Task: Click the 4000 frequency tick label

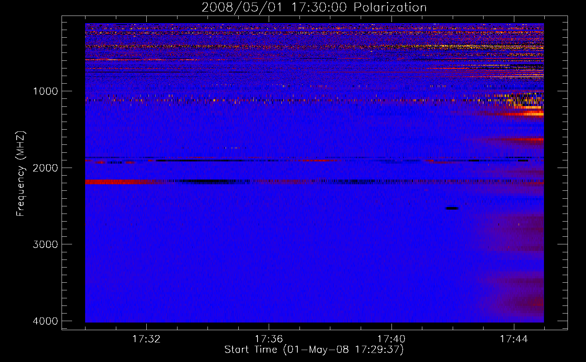Action: coord(46,321)
